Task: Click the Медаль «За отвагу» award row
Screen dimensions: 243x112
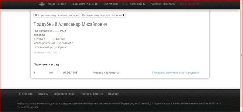Action: (x=116, y=73)
